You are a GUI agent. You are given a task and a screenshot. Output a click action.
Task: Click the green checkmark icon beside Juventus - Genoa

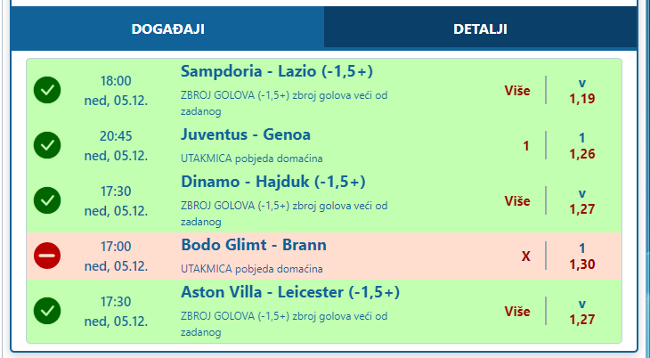coord(47,144)
